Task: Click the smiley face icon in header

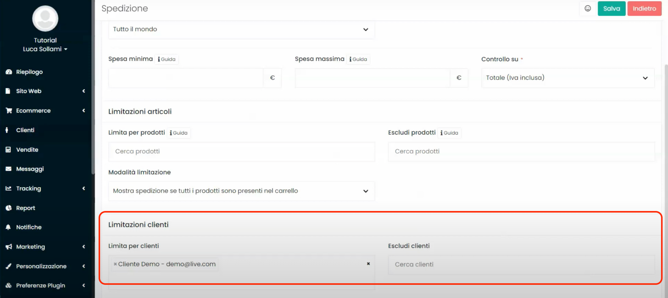Action: tap(588, 8)
